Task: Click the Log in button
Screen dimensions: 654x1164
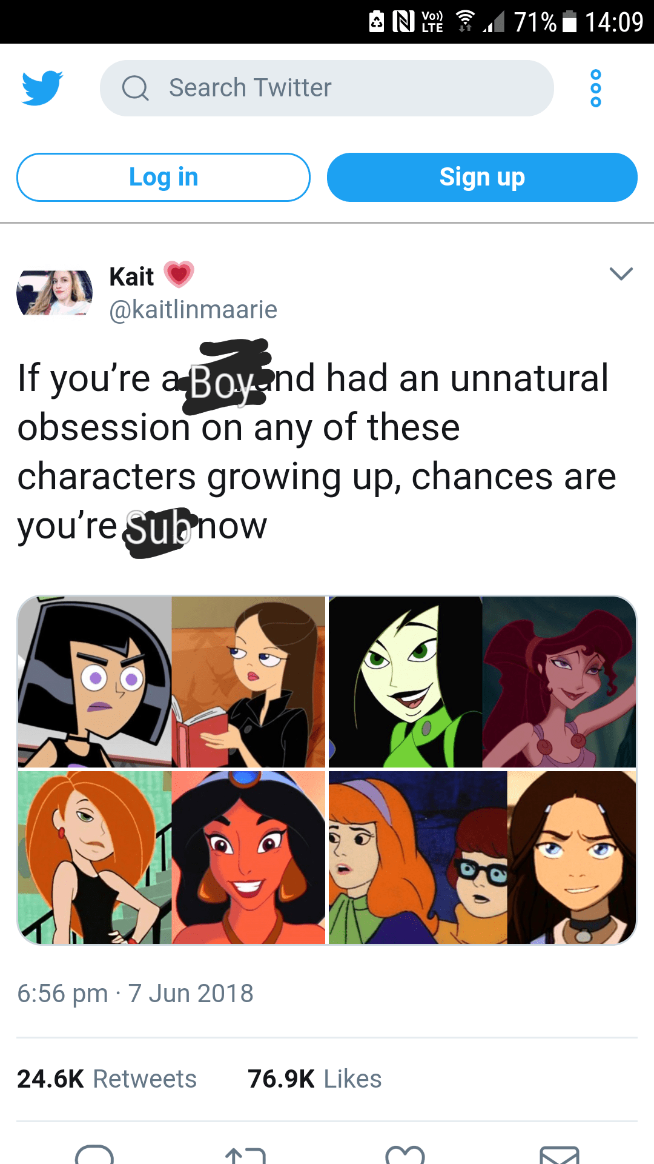Action: tap(163, 177)
